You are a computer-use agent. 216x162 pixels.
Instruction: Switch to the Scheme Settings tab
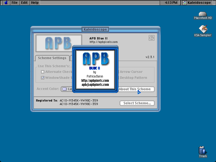click(52, 58)
